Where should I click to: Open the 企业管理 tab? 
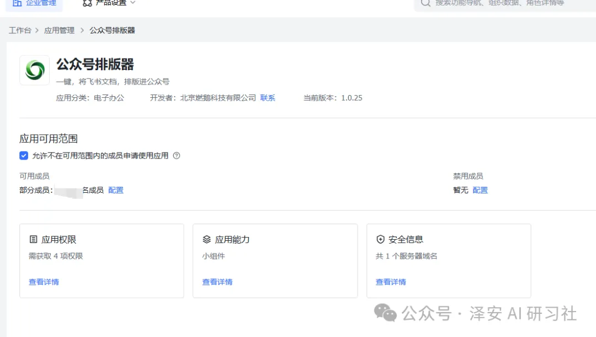click(x=34, y=3)
